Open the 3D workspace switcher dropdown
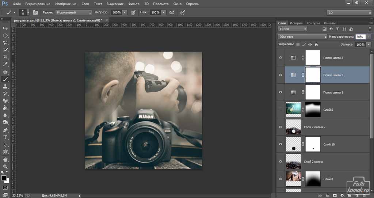374x198 pixels. click(x=349, y=13)
